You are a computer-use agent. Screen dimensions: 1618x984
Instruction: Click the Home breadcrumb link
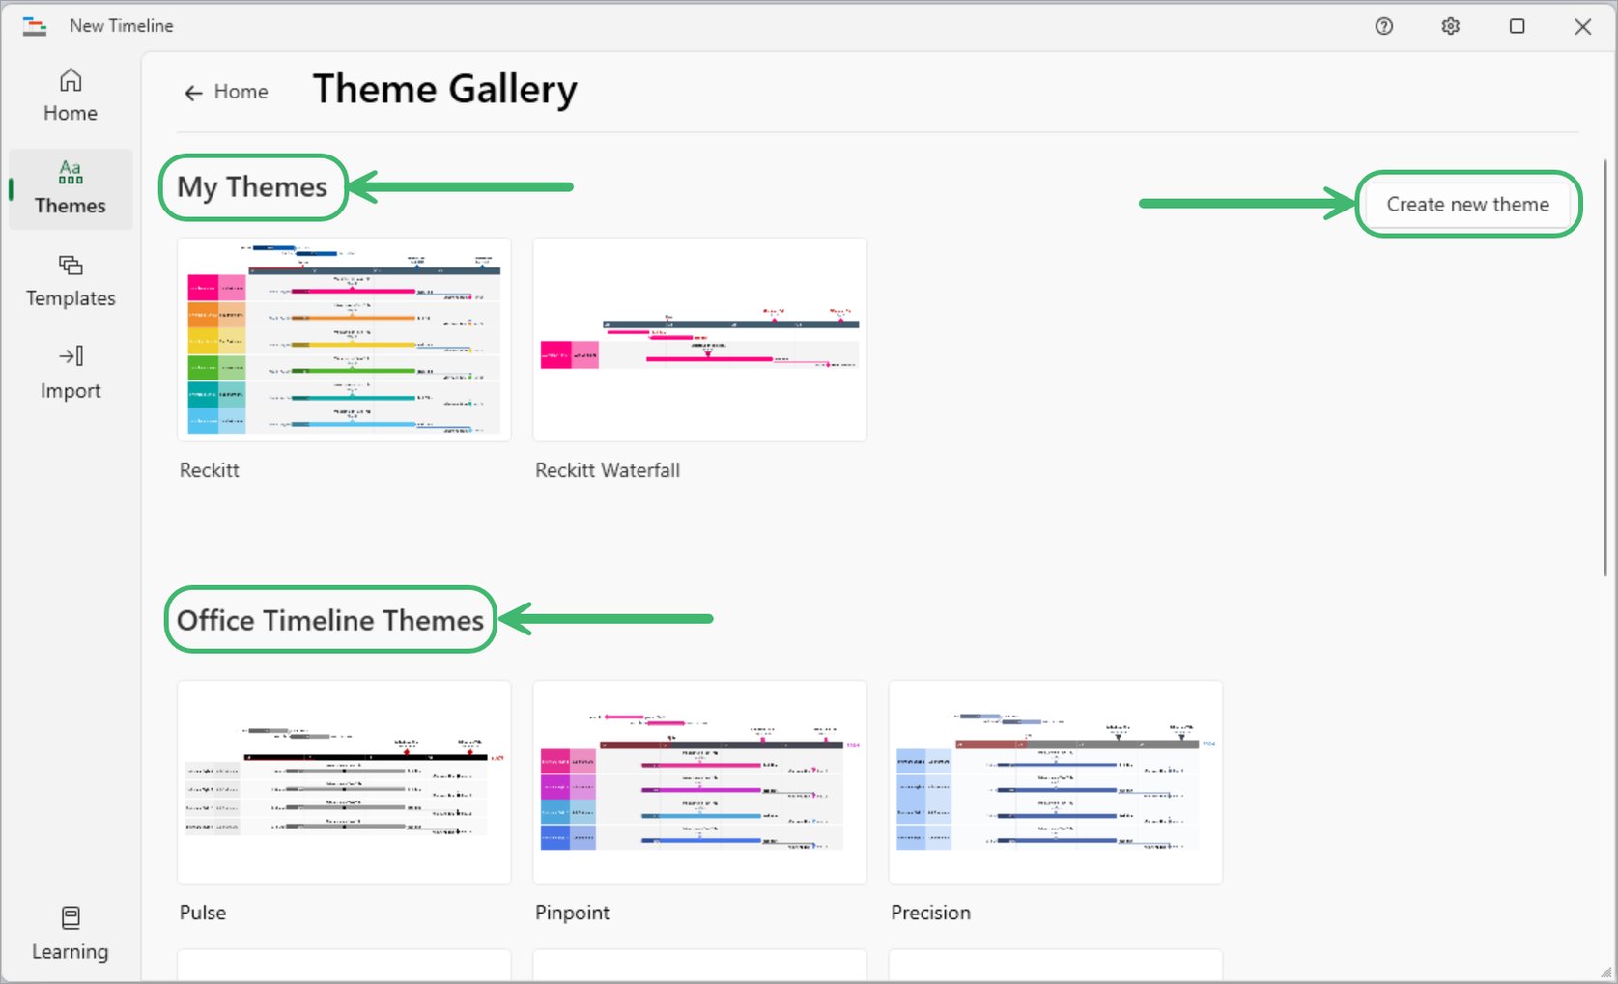(x=241, y=92)
